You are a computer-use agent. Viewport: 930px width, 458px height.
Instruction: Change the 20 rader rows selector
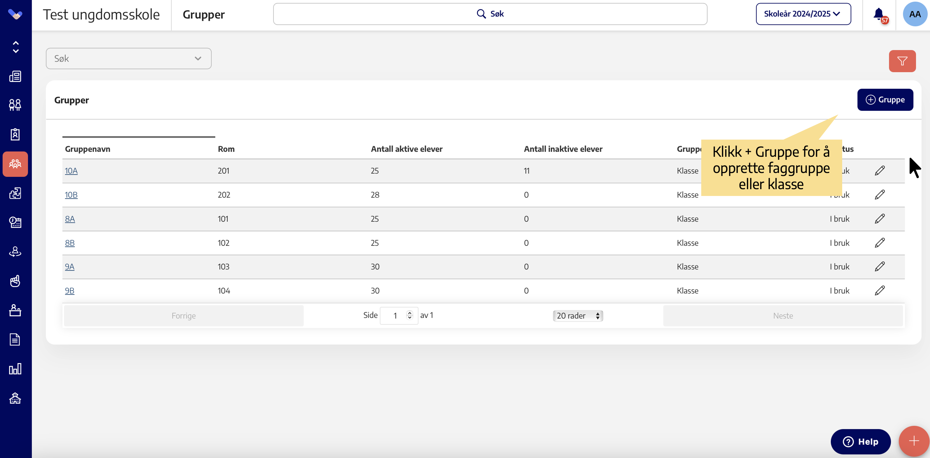pyautogui.click(x=578, y=316)
